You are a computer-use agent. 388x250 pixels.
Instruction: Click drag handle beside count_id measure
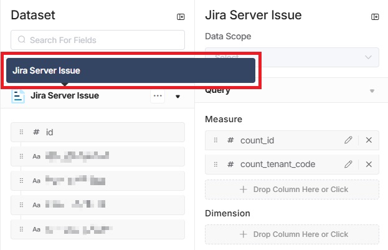216,140
